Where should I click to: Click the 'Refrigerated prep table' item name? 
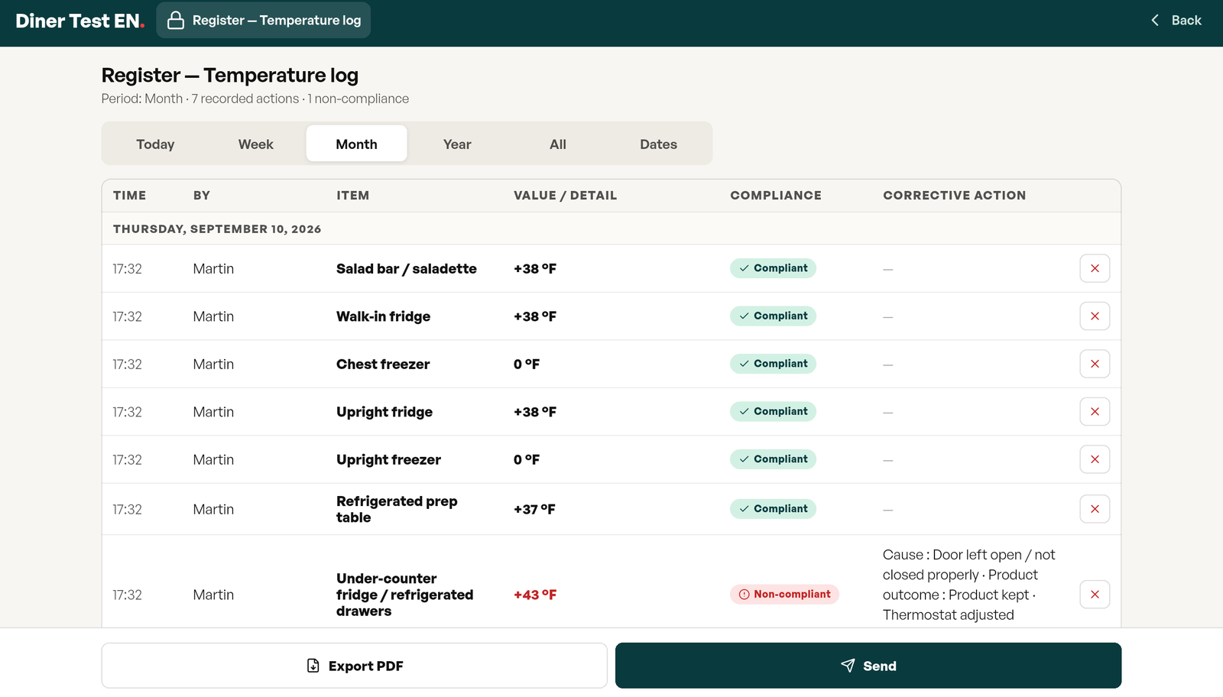[397, 509]
